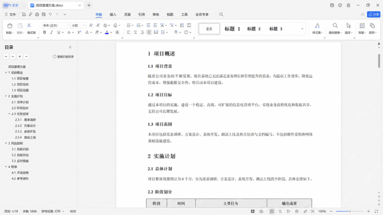
Task: Click the user account icon in title bar
Action: tap(348, 5)
